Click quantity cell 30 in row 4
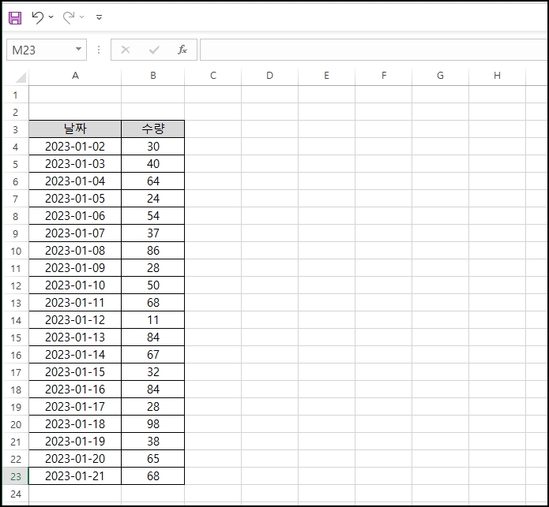The height and width of the screenshot is (507, 549). [153, 147]
